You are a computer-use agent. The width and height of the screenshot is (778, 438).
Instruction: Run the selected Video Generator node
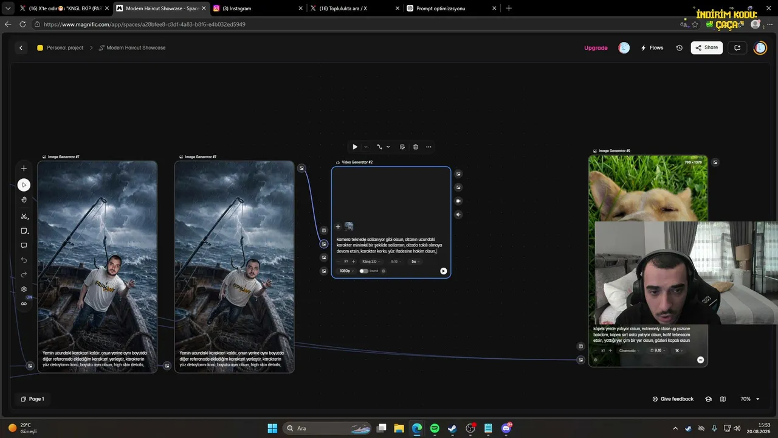pos(355,147)
